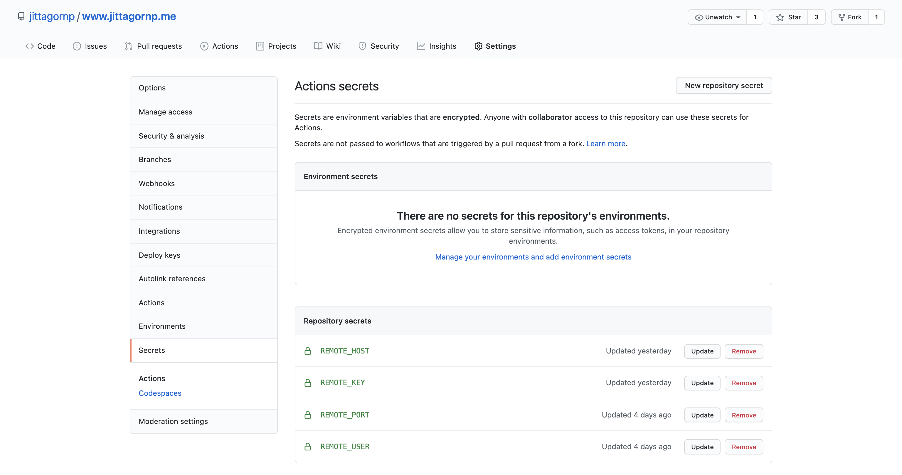Click the Security shield tab icon
The width and height of the screenshot is (902, 475).
(362, 46)
